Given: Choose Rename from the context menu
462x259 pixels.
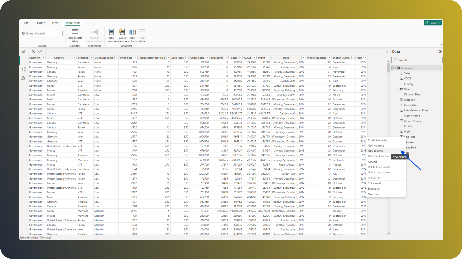Looking at the screenshot, I should (x=373, y=161).
